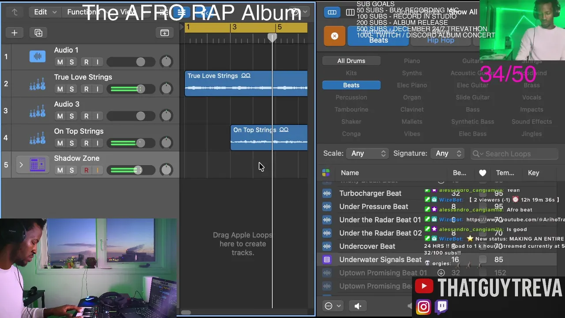
Task: Sort loops by Key column header
Action: tap(534, 173)
